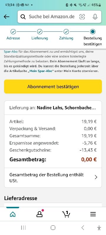The width and height of the screenshot is (106, 235).
Task: Open accessibility shortcut icon in navigation bar
Action: tap(99, 228)
